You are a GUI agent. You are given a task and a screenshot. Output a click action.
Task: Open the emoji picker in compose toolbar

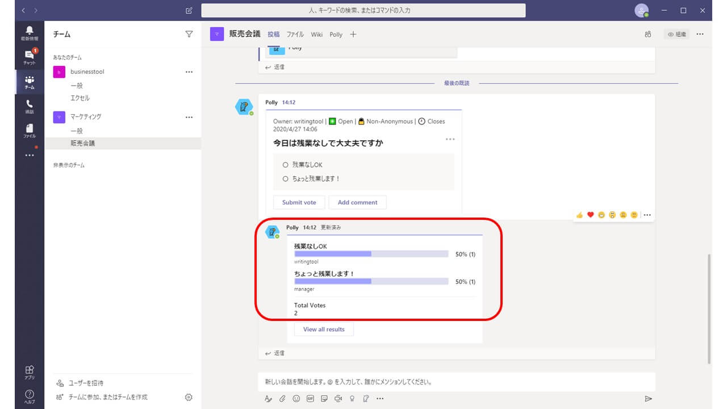tap(296, 399)
